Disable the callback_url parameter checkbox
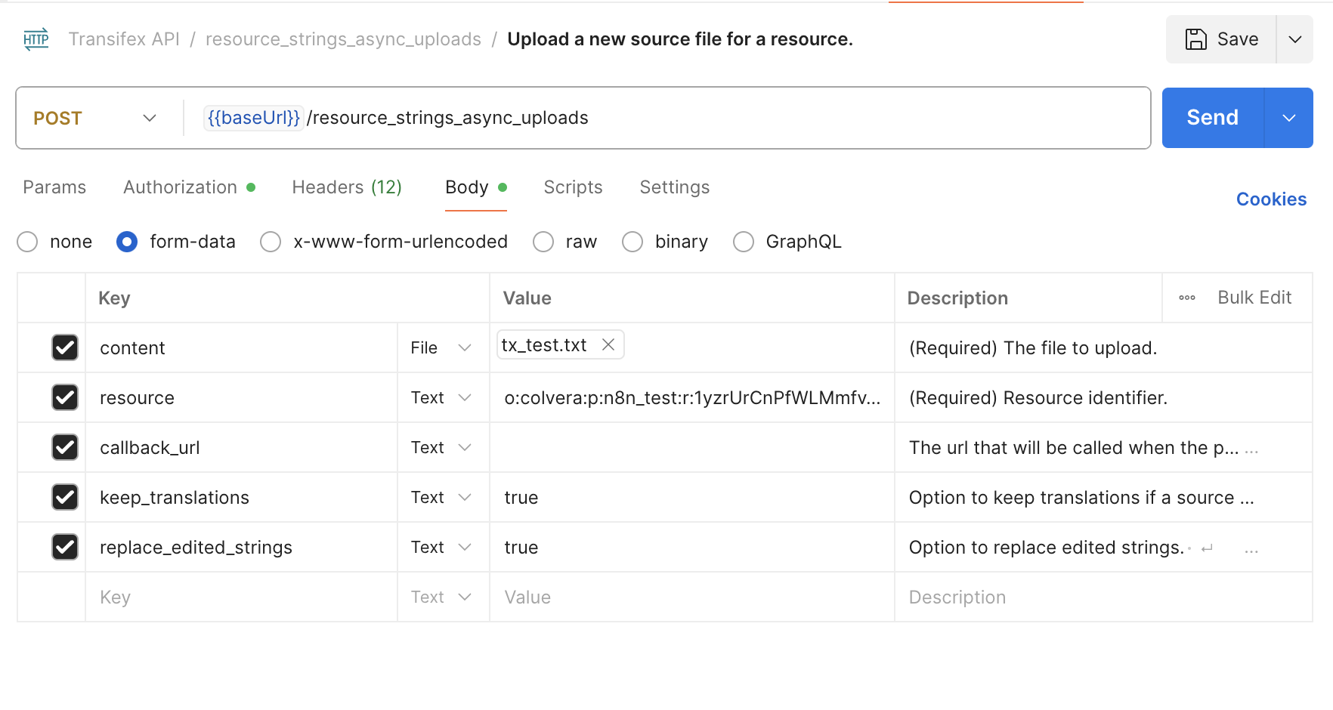Viewport: 1333px width, 710px height. pyautogui.click(x=65, y=447)
